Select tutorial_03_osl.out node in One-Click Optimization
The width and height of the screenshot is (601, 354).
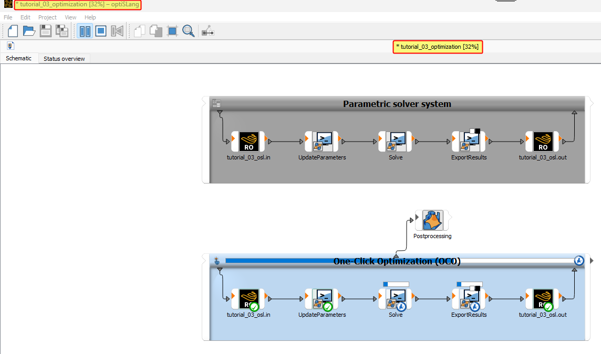pyautogui.click(x=543, y=298)
